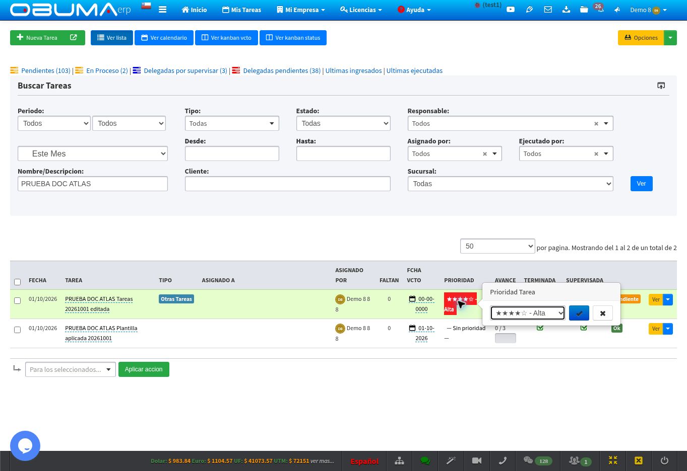Check the PRUEBA DOC ATLAS Tareas row checkbox

[17, 300]
